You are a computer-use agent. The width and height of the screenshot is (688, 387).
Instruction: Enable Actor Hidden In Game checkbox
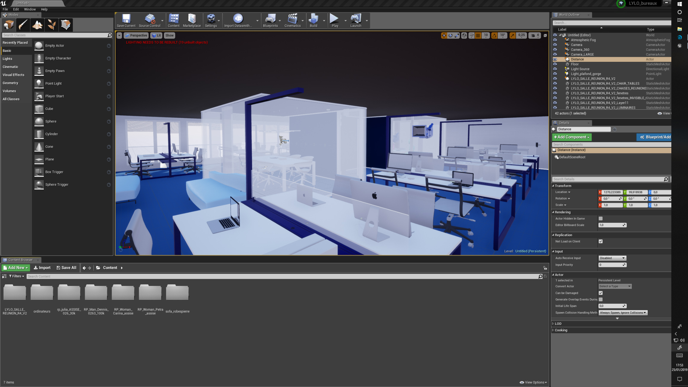[601, 219]
